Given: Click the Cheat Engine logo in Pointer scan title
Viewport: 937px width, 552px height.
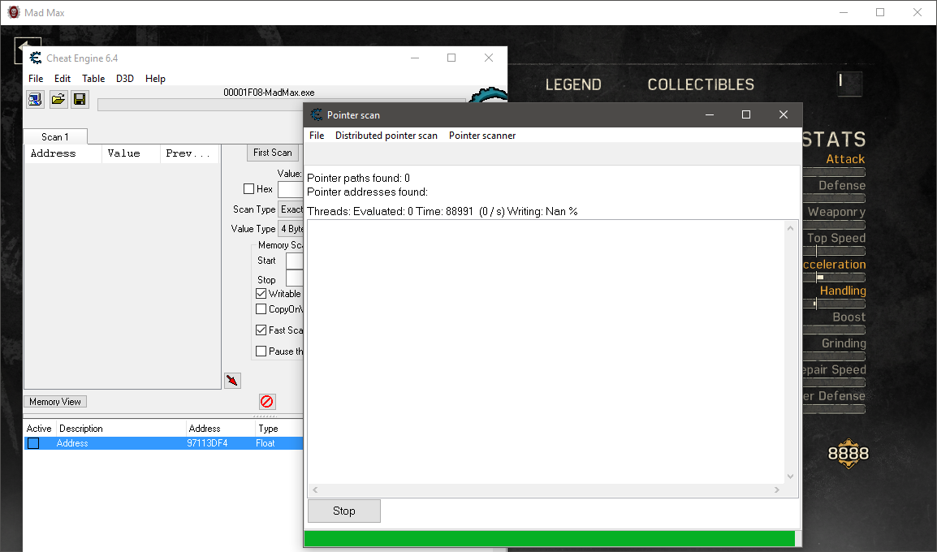Looking at the screenshot, I should coord(317,115).
